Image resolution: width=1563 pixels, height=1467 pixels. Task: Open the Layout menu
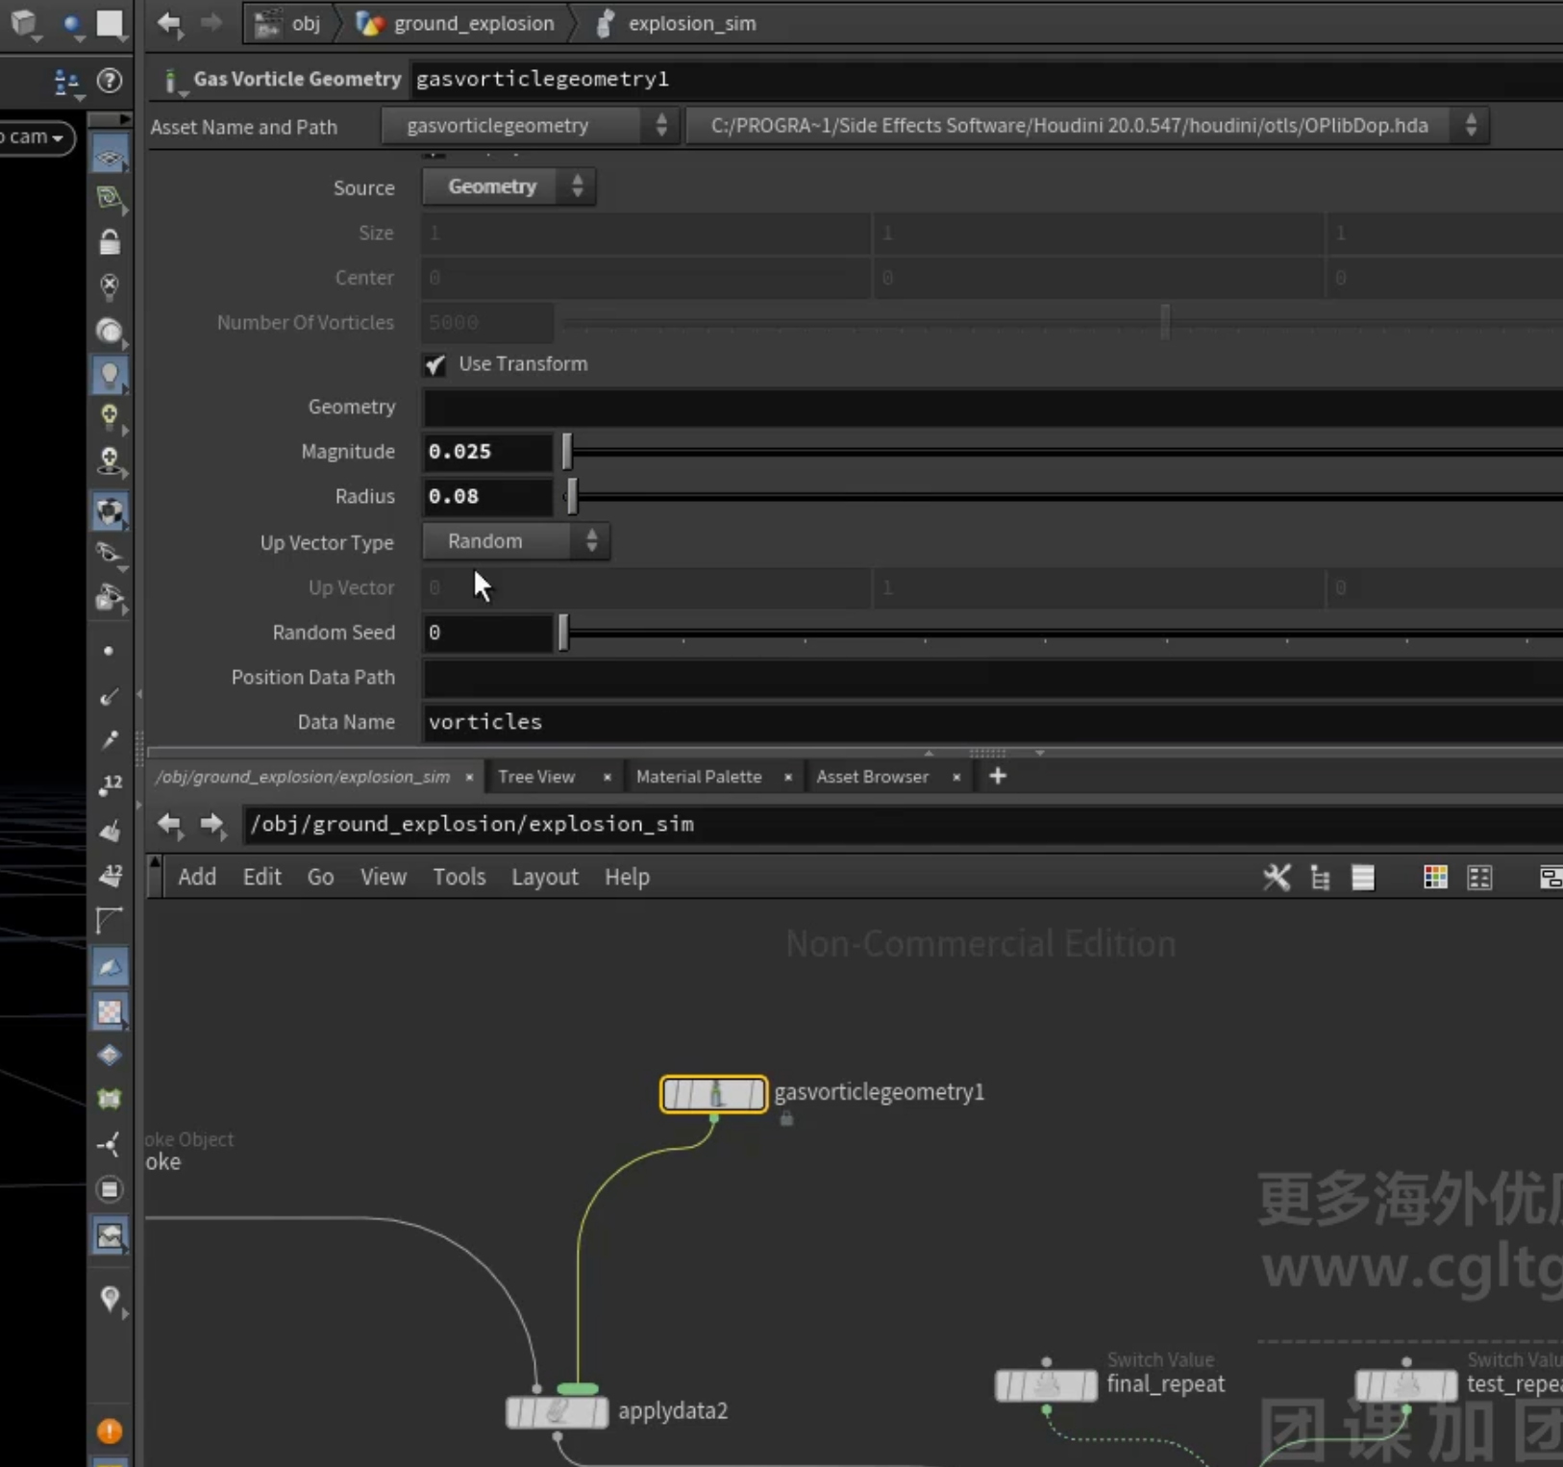coord(545,877)
